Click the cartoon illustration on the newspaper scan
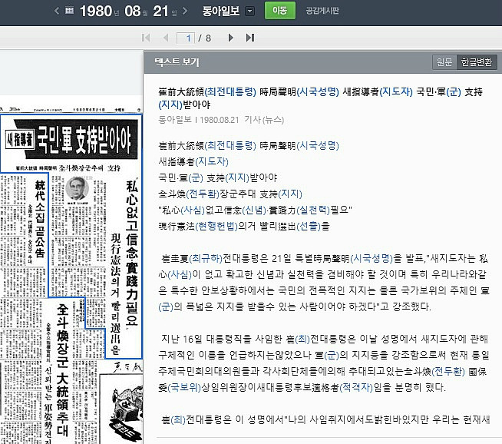502x444 pixels. tap(126, 413)
